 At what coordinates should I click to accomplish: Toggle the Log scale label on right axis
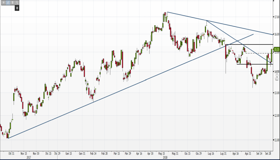276,79
